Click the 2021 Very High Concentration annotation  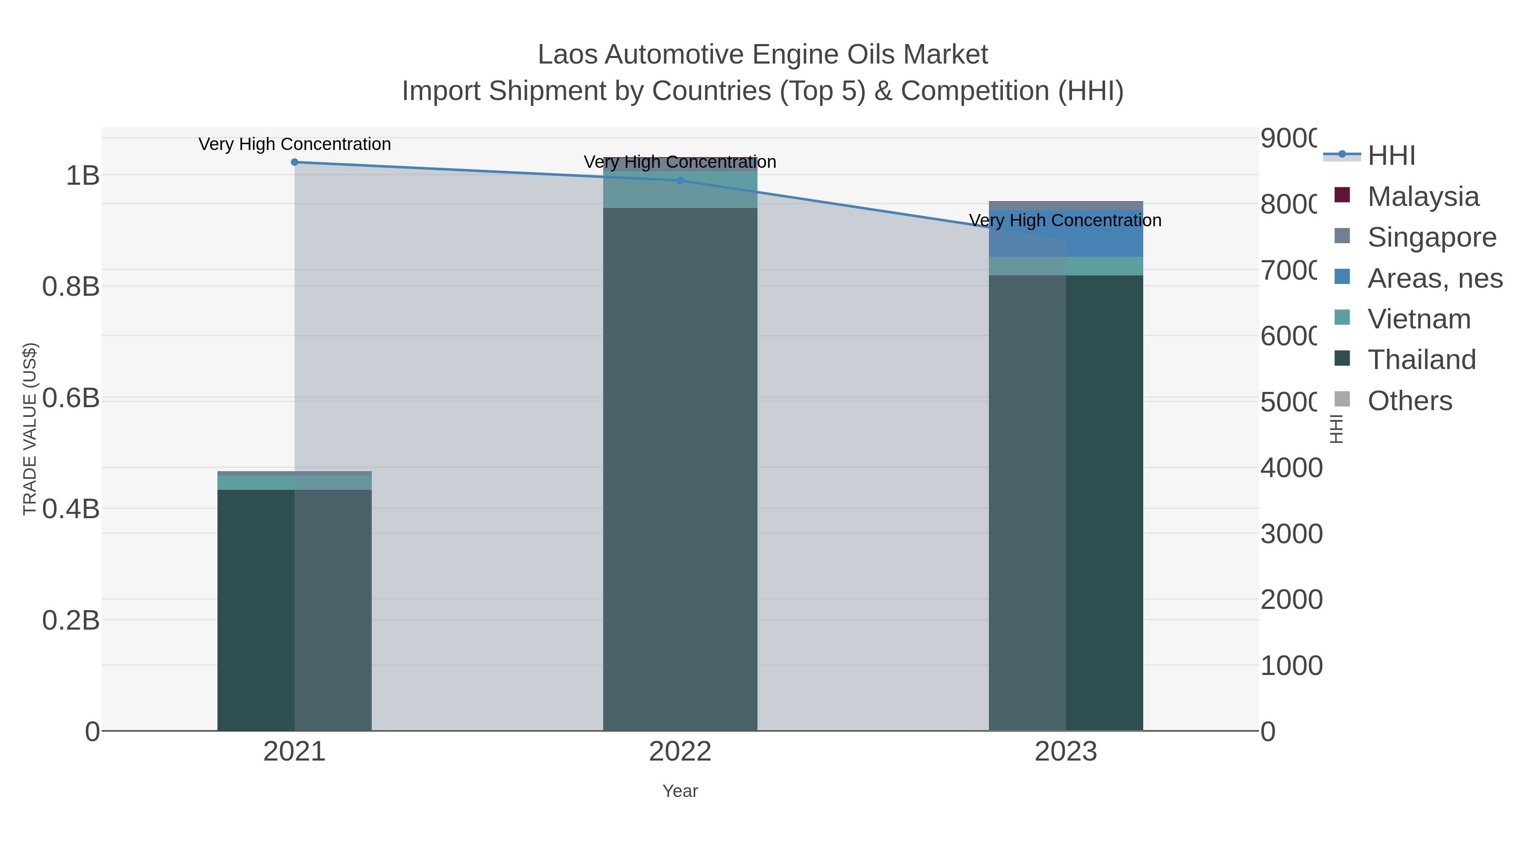(x=295, y=144)
